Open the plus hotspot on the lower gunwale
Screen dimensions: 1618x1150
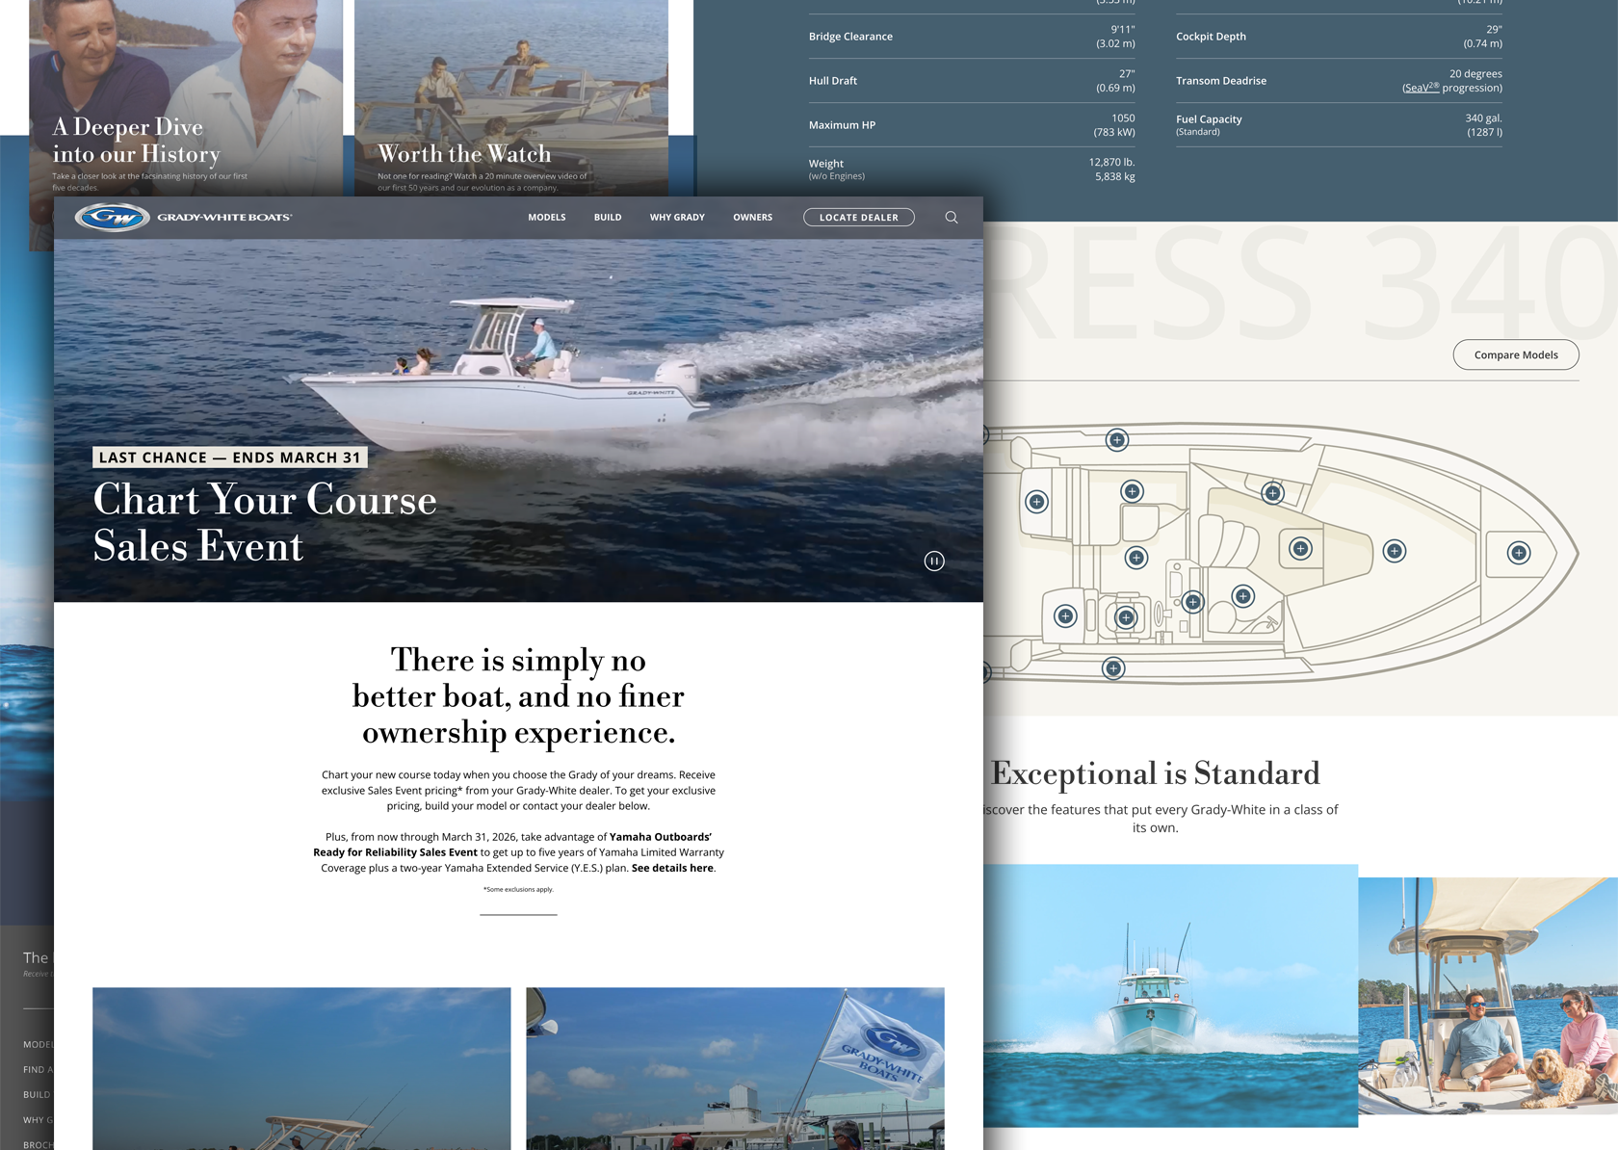[1113, 668]
